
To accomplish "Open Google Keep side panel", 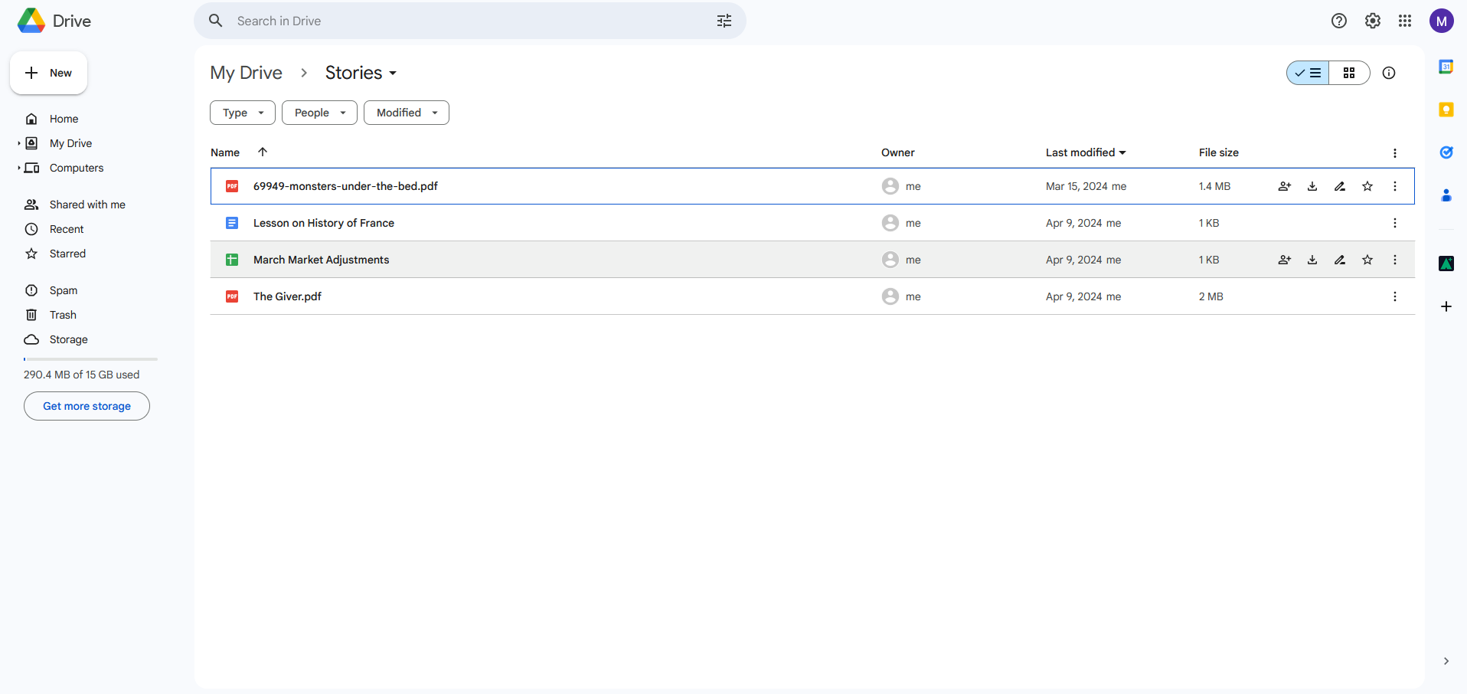I will (1446, 110).
